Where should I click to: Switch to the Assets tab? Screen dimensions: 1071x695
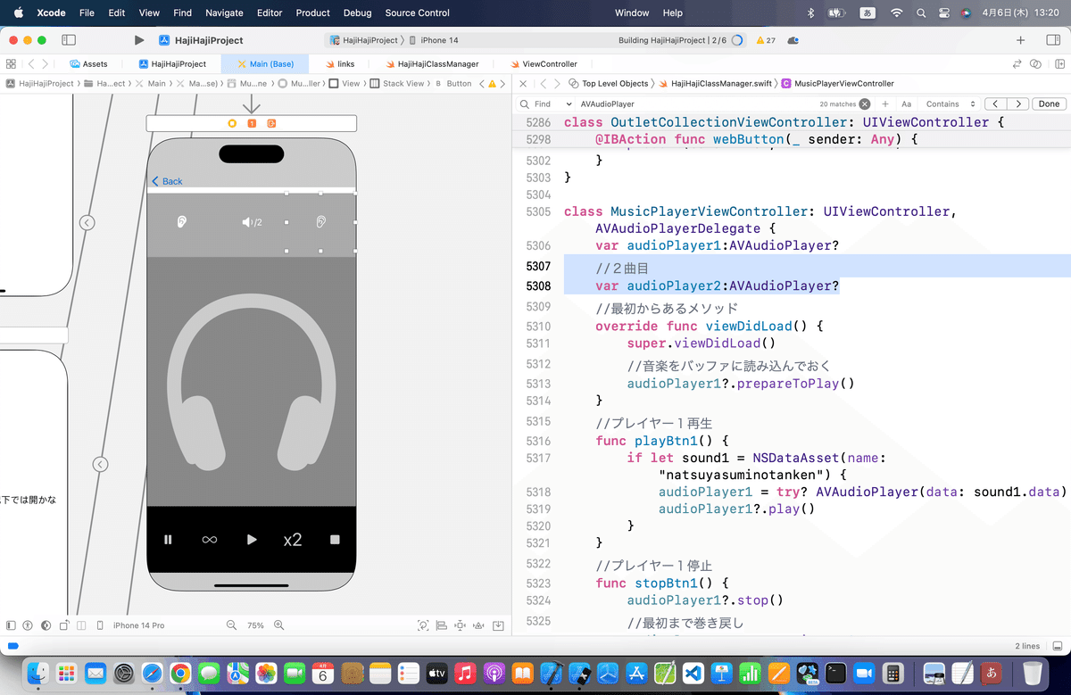click(x=89, y=64)
